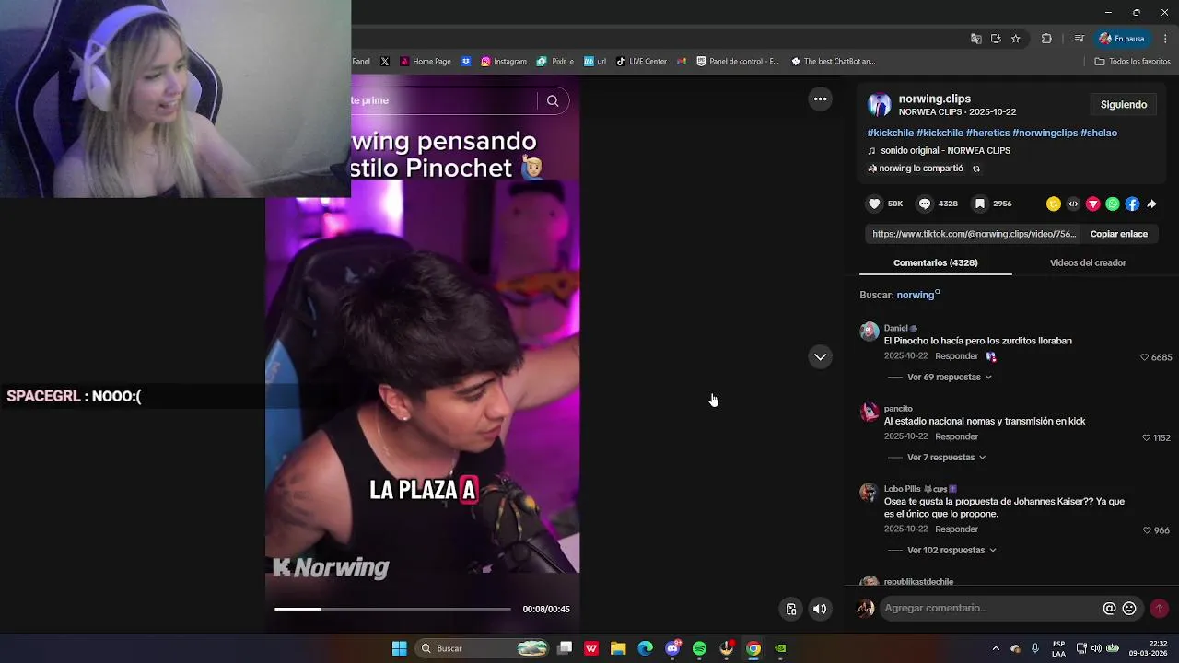Open the #heretics hashtag
The image size is (1179, 663).
[987, 133]
